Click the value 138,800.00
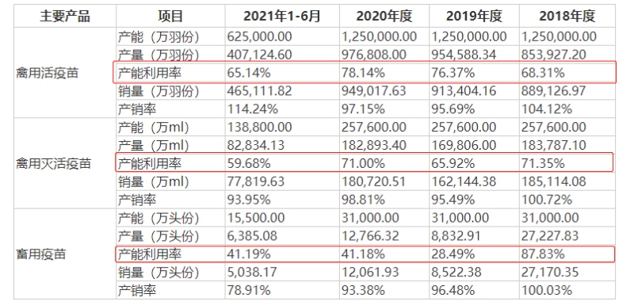 coord(259,128)
